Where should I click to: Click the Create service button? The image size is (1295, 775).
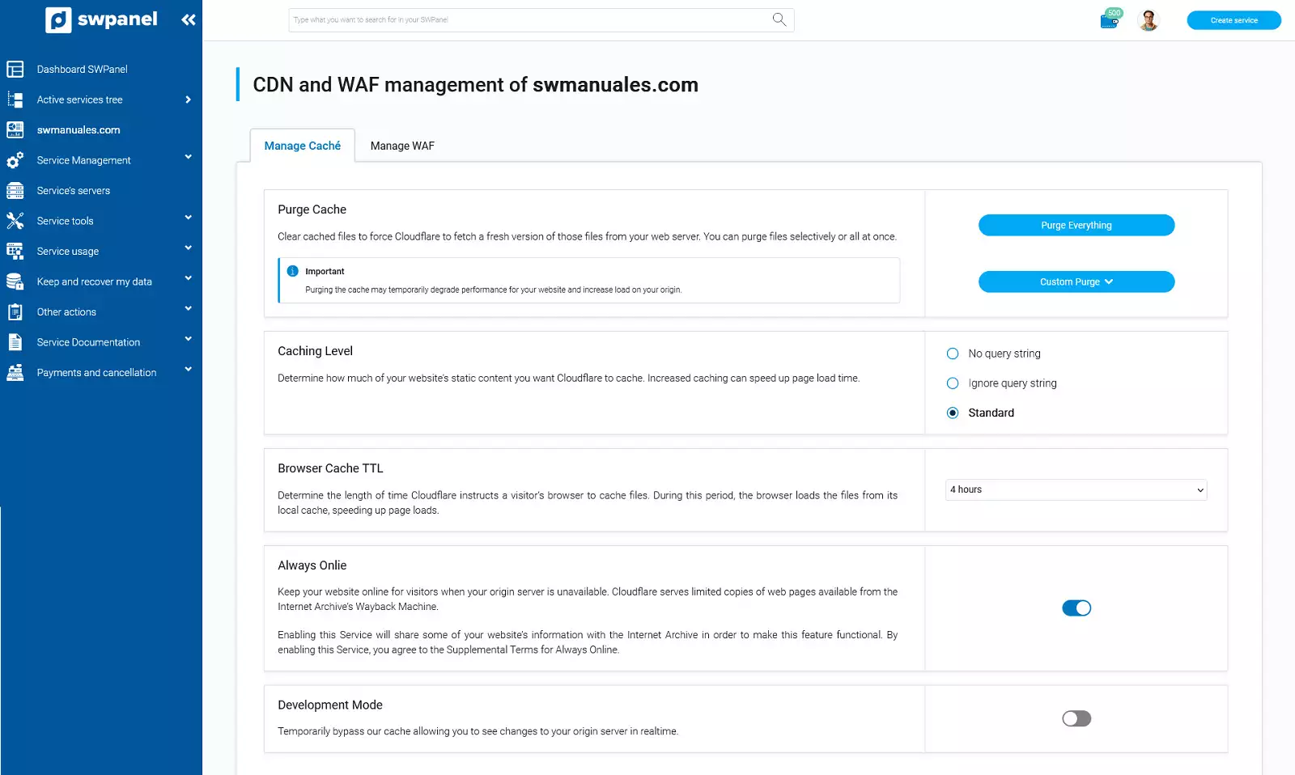1233,20
